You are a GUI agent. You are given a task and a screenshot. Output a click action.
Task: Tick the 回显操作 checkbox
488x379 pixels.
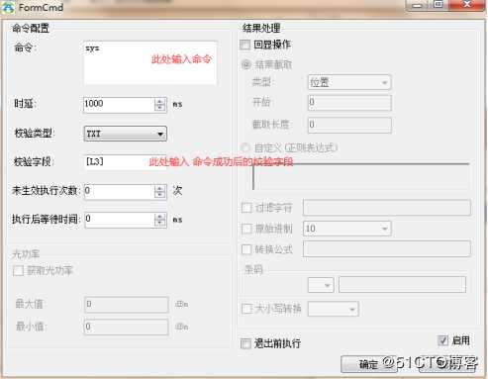coord(245,45)
